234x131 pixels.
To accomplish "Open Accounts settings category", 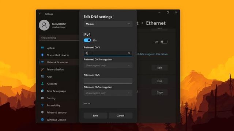I will (52, 84).
